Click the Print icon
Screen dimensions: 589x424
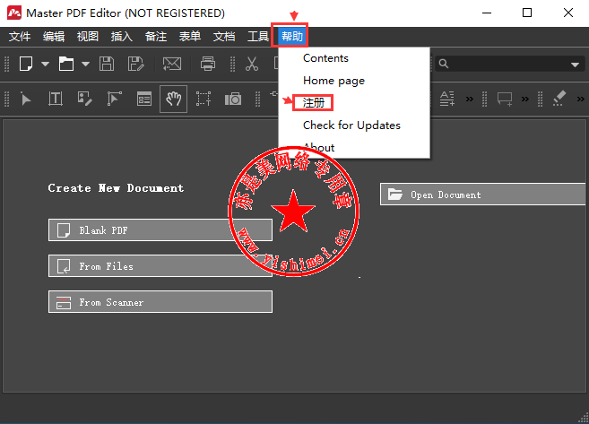click(208, 64)
